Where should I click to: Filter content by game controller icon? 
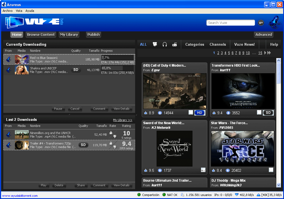coord(175,44)
